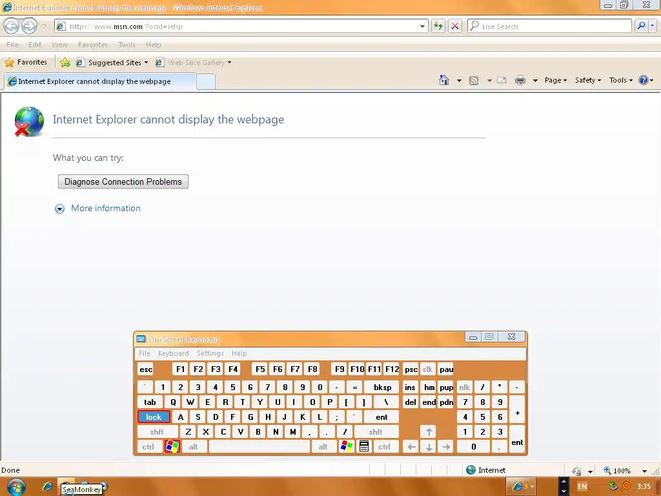Screen dimensions: 661x496
Task: Toggle the right ctrl key on keyboard
Action: pyautogui.click(x=385, y=447)
